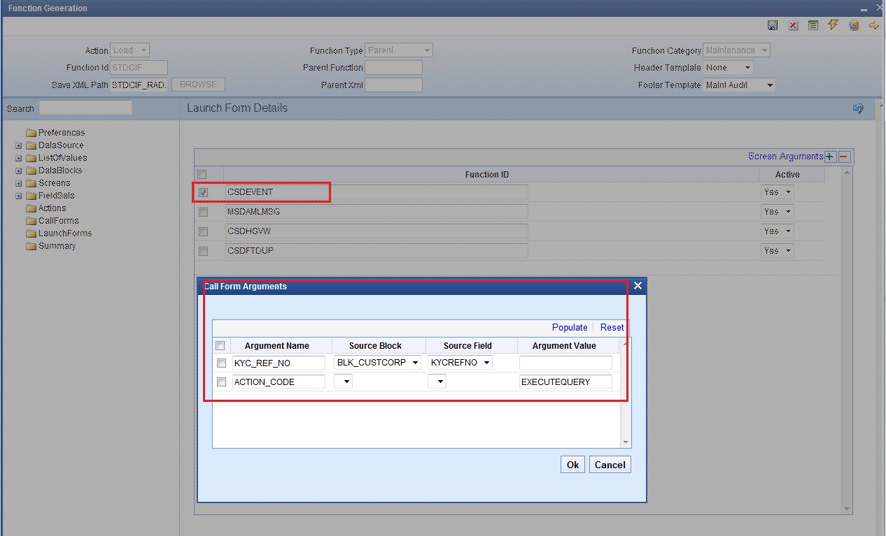Click the Reset link
Screen dimensions: 886x536
coord(612,327)
